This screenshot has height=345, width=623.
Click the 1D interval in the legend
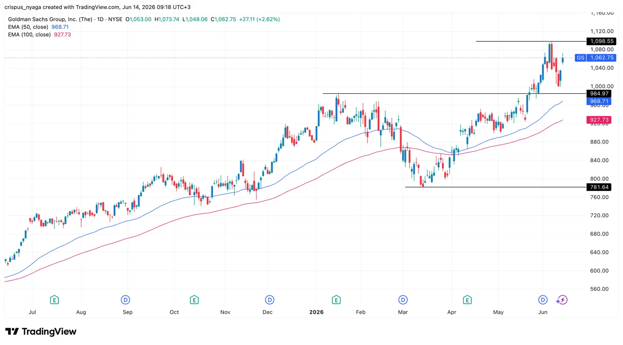100,19
